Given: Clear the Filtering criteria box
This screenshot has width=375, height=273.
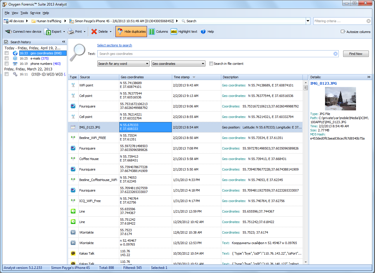Looking at the screenshot, I should click(x=369, y=21).
